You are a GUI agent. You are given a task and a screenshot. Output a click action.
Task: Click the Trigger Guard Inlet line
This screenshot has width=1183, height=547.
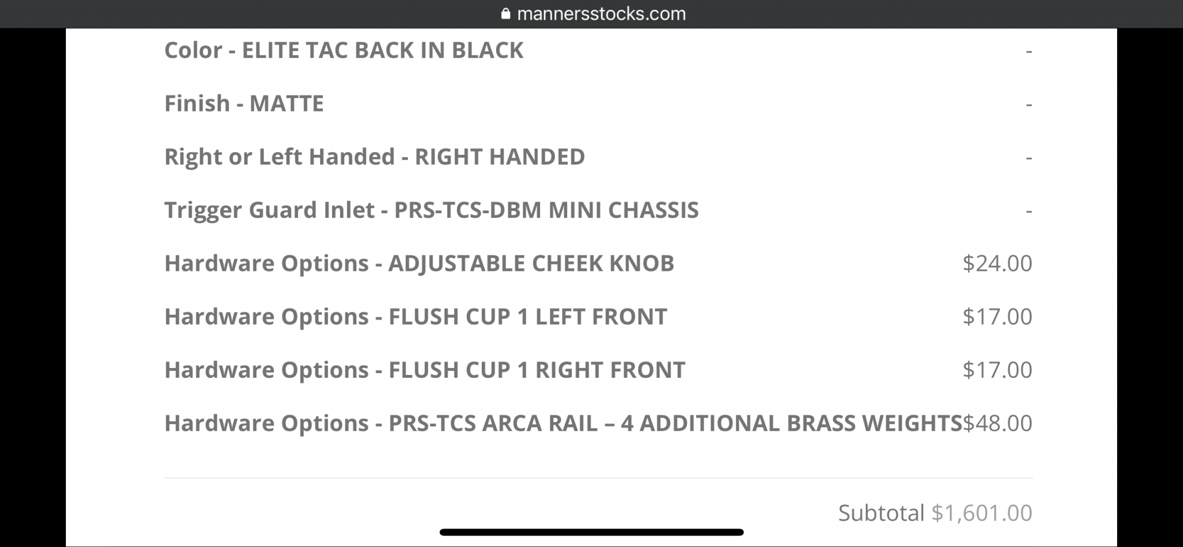(431, 210)
